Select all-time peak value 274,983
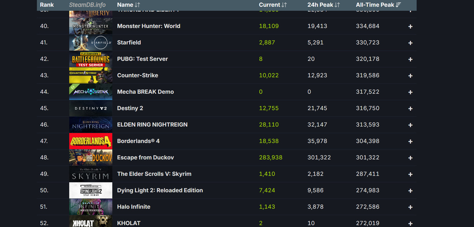The image size is (474, 227). 367,190
